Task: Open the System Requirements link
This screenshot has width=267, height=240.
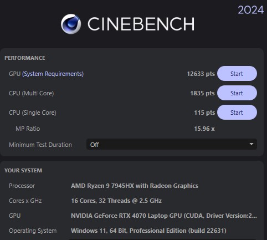Action: 53,74
